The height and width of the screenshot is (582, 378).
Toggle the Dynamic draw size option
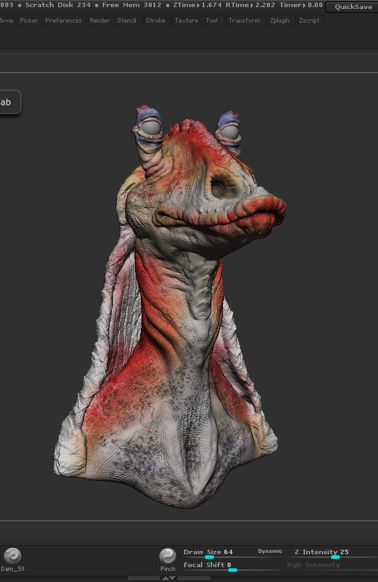coord(270,551)
